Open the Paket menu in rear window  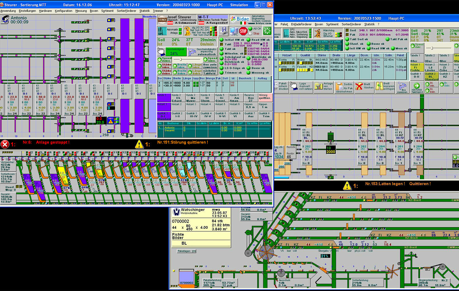point(284,24)
